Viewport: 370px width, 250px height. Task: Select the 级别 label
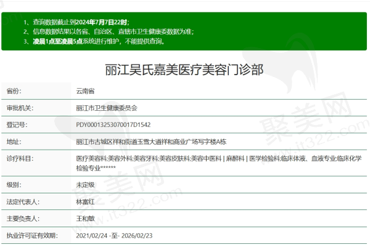(x=14, y=185)
